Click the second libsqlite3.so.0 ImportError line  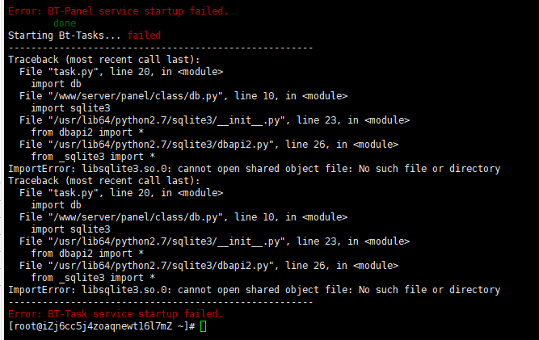click(254, 290)
